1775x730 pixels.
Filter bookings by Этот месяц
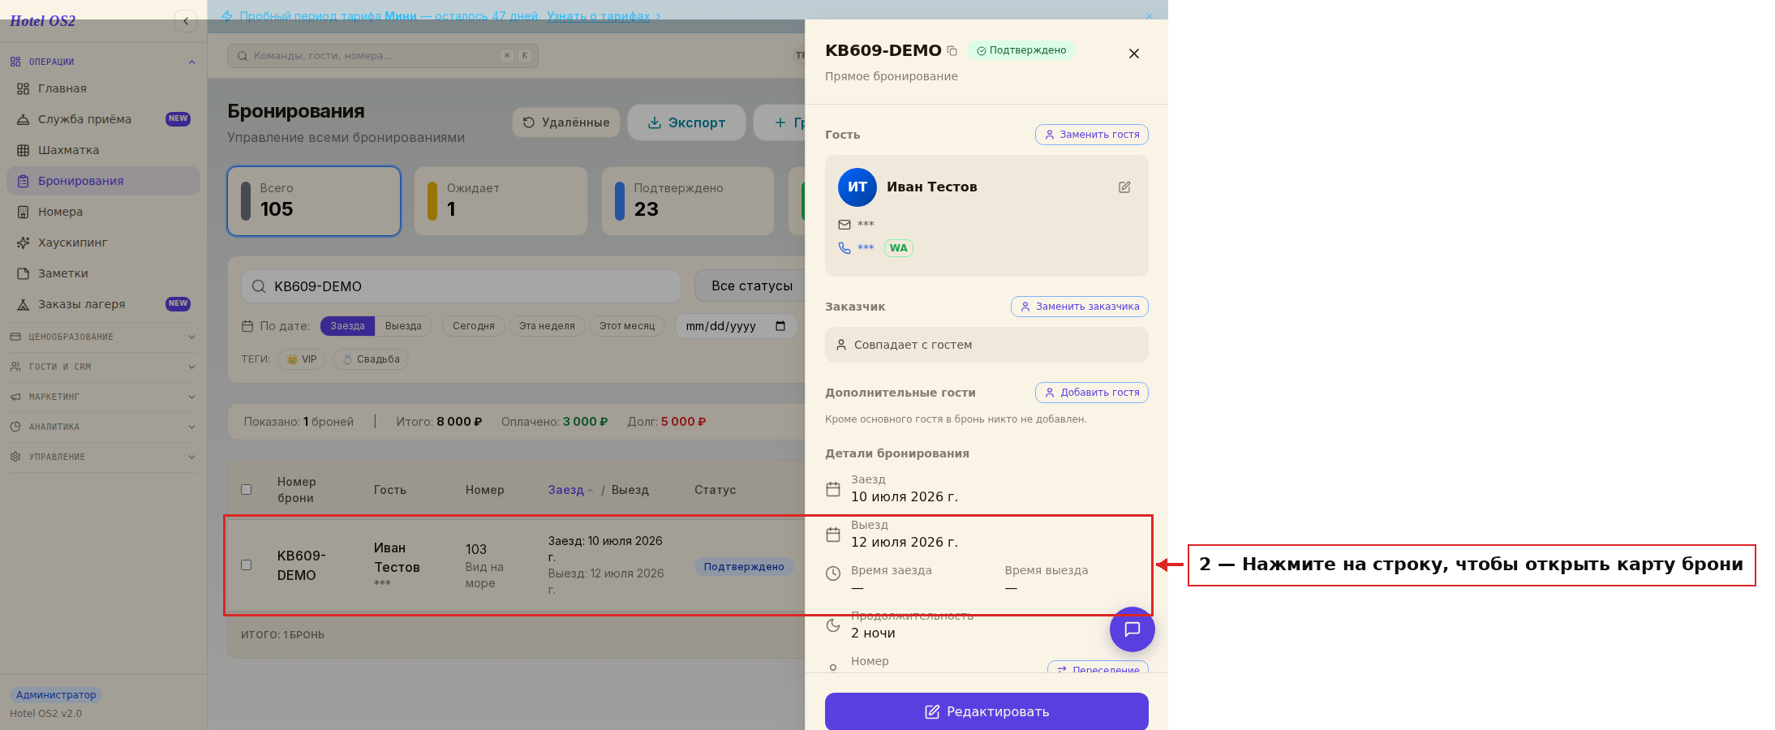[627, 326]
